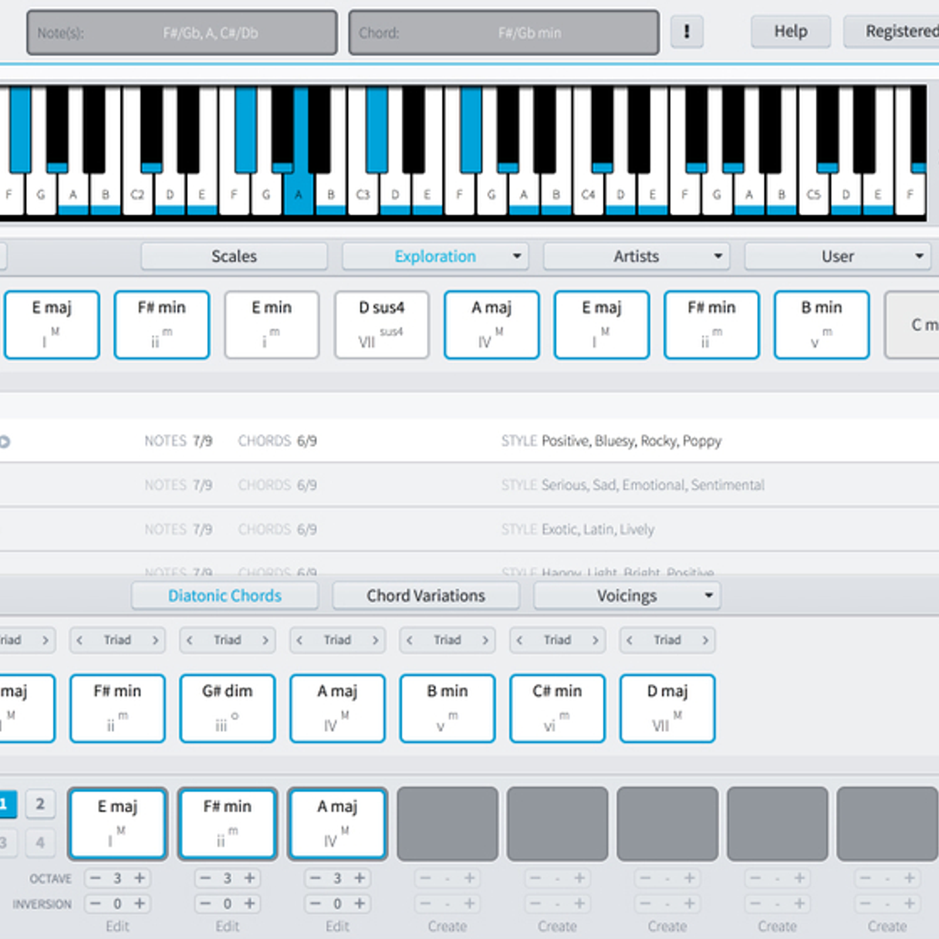Select the G# dim diatonic chord

(228, 708)
